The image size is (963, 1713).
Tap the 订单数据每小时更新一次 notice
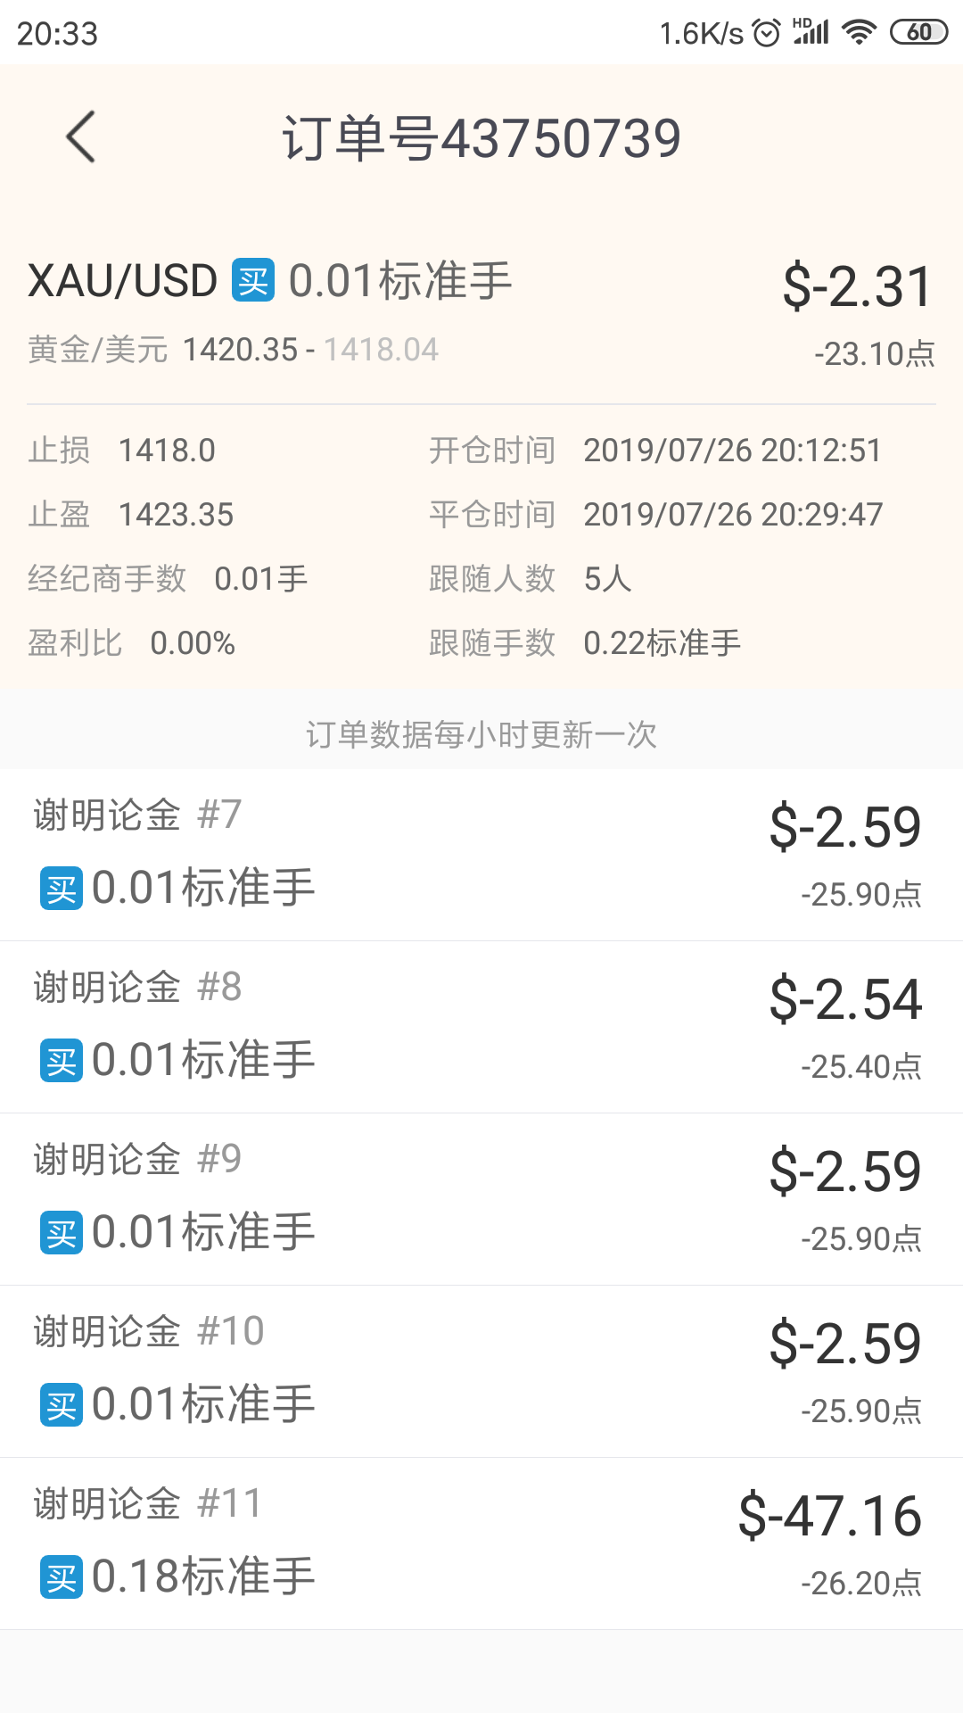tap(481, 735)
